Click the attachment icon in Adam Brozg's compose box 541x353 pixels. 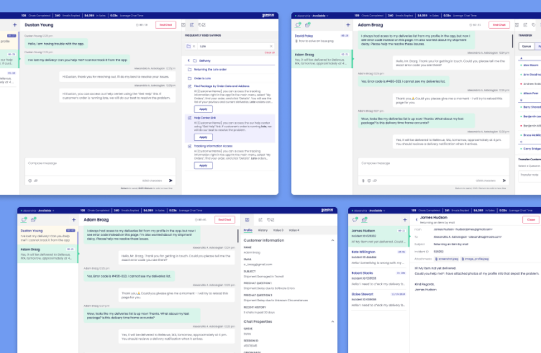point(363,180)
